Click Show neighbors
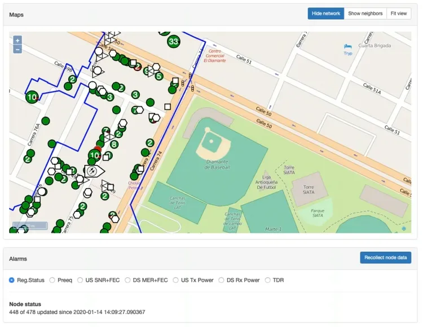 (x=365, y=14)
